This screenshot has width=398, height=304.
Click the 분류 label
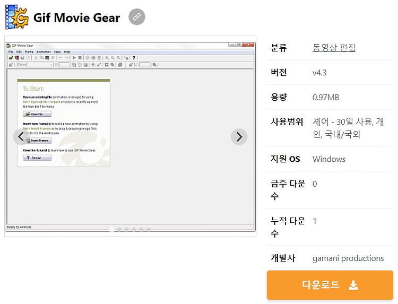pos(279,48)
